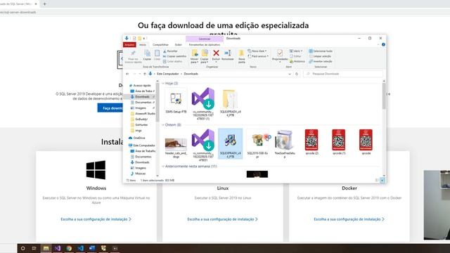Open Linux installation configuration link
The height and width of the screenshot is (253, 450).
click(x=222, y=219)
